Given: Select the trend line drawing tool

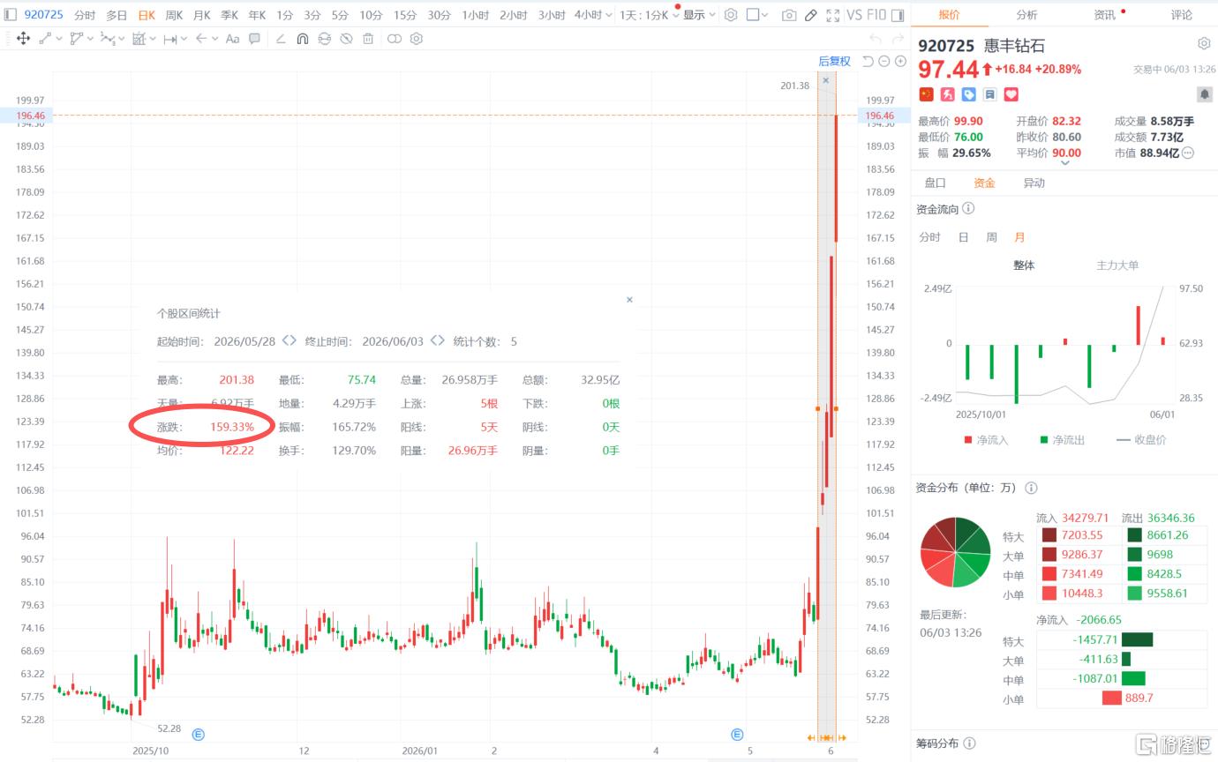Looking at the screenshot, I should tap(45, 39).
